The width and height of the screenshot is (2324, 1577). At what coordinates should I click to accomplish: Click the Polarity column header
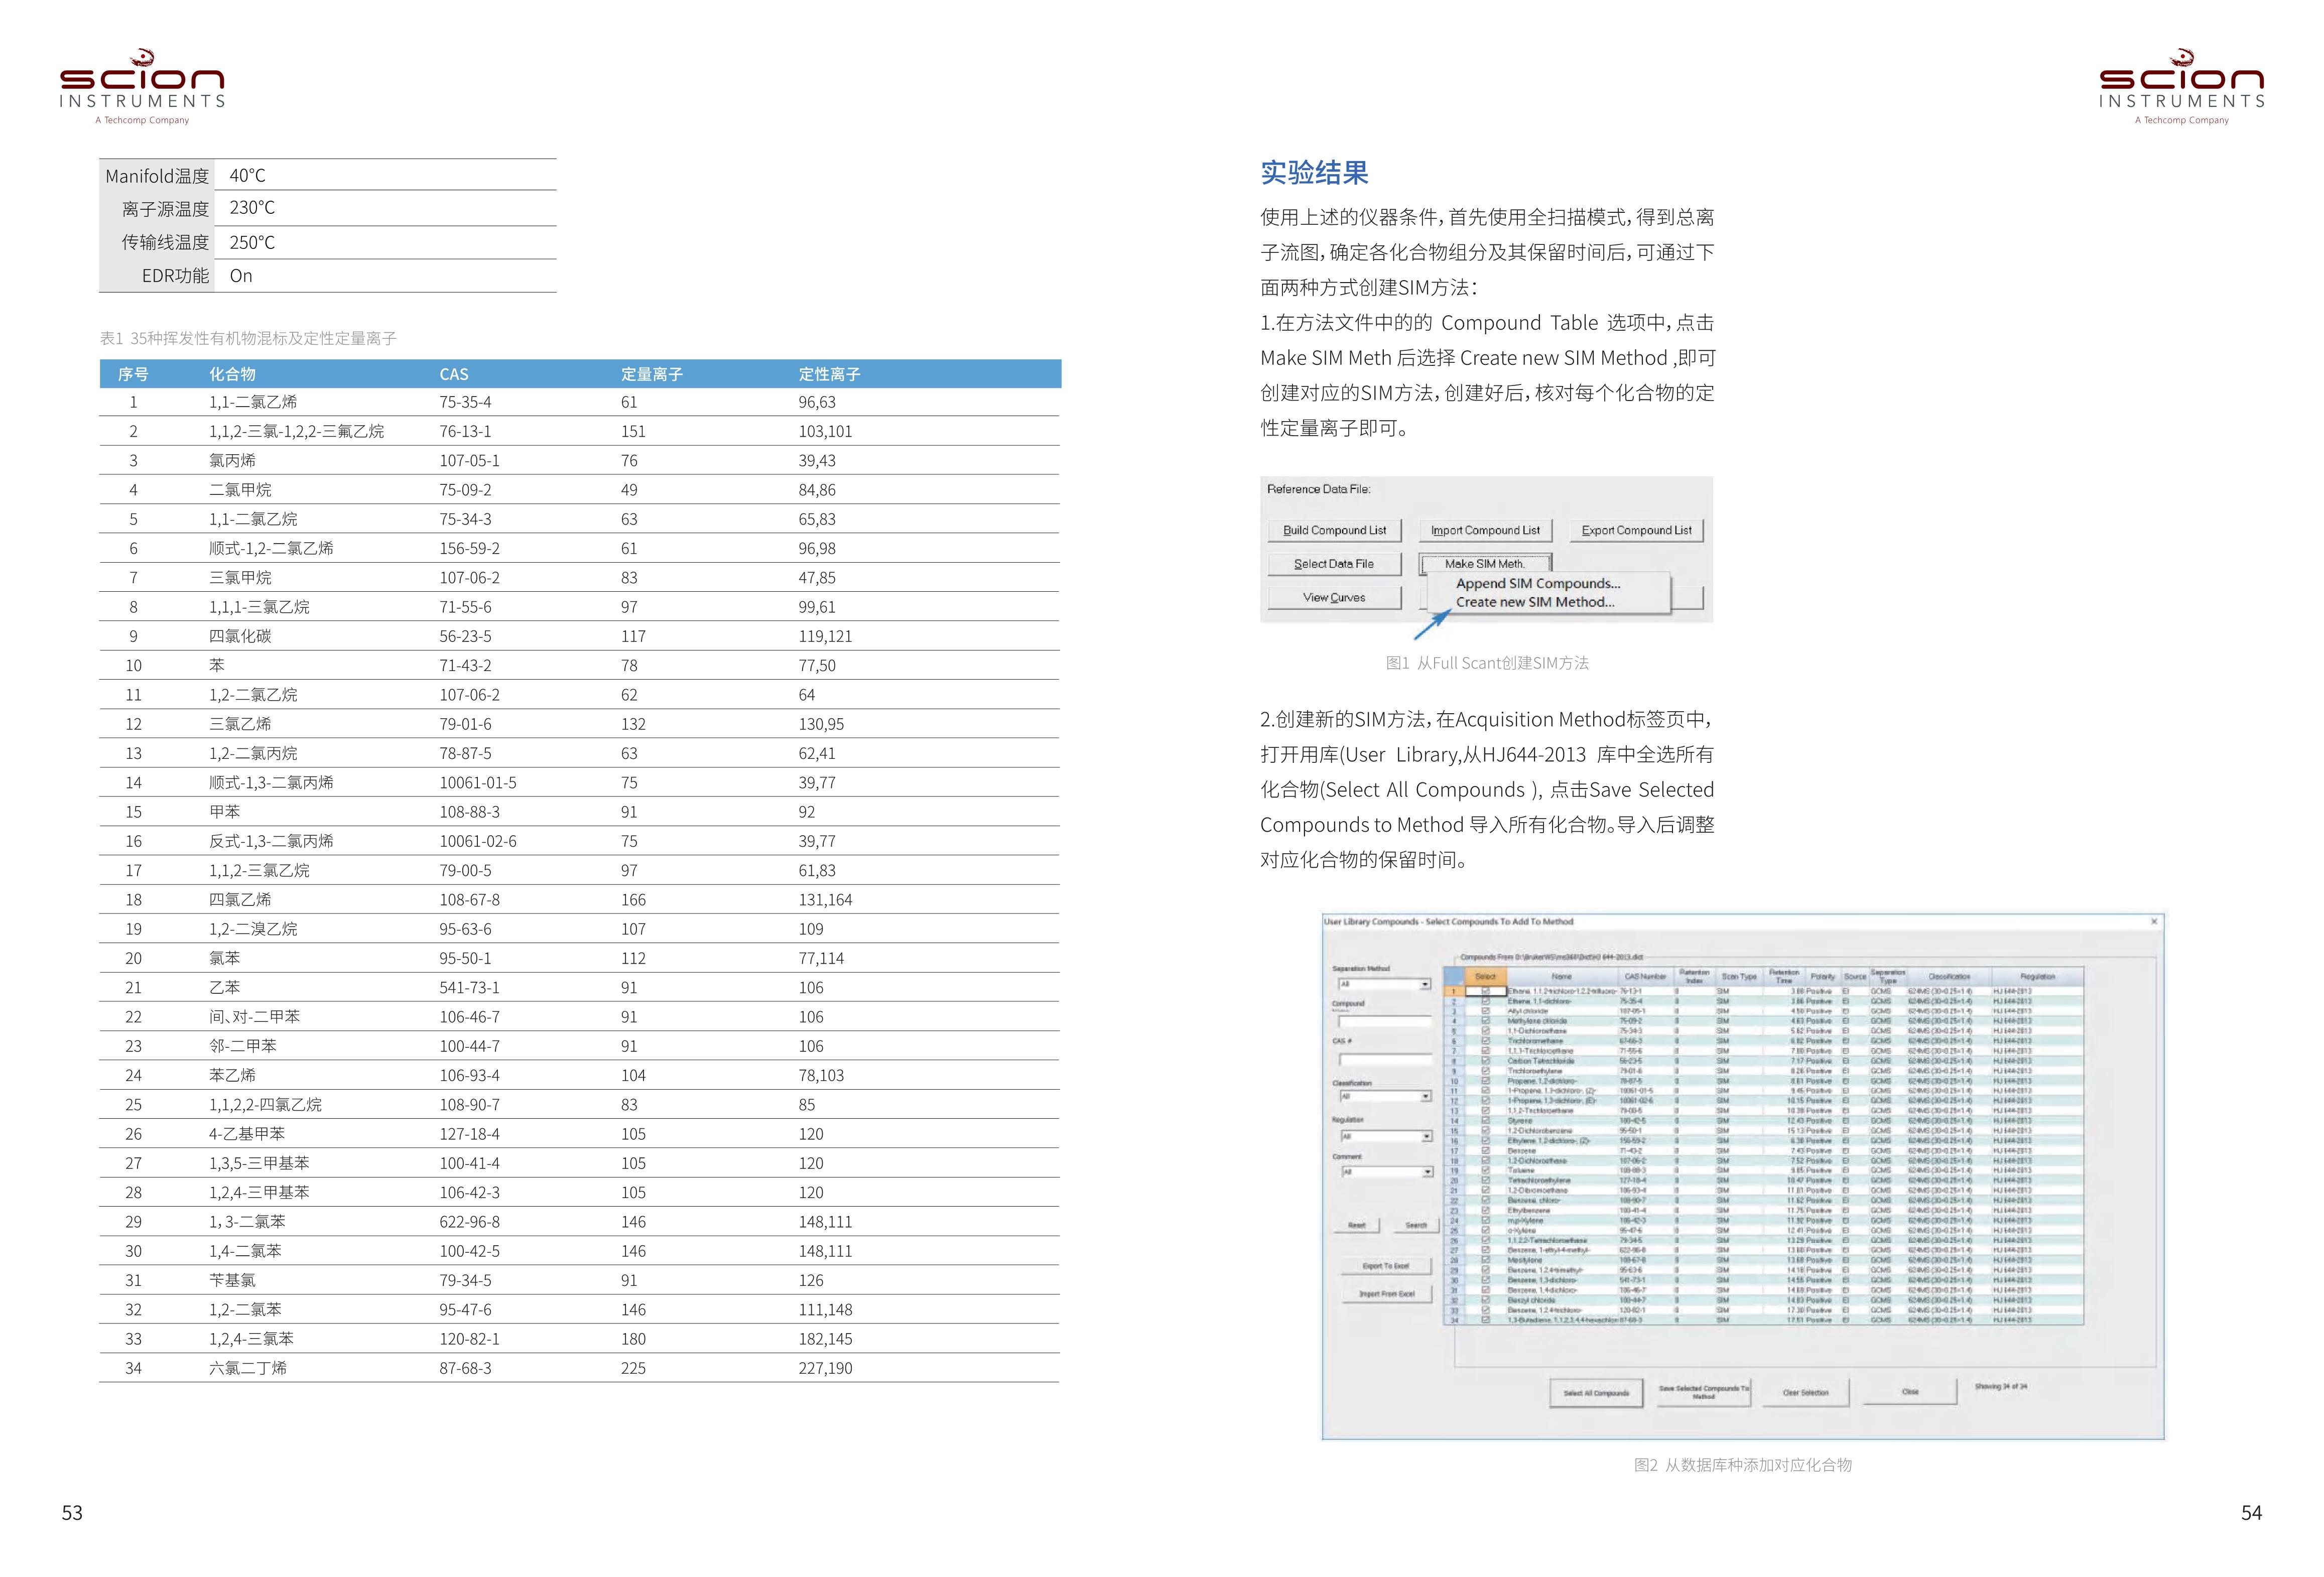click(1822, 976)
